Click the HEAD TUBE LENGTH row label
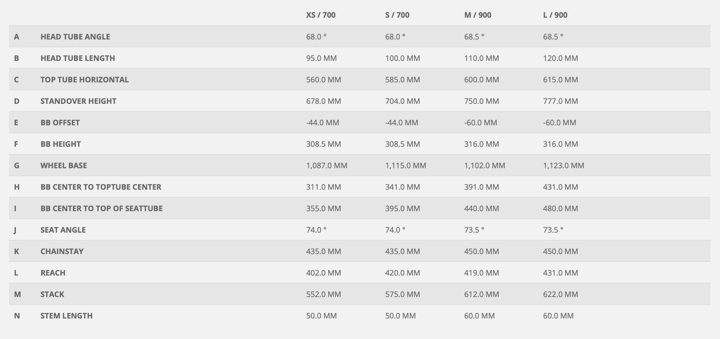This screenshot has width=720, height=339. point(78,58)
